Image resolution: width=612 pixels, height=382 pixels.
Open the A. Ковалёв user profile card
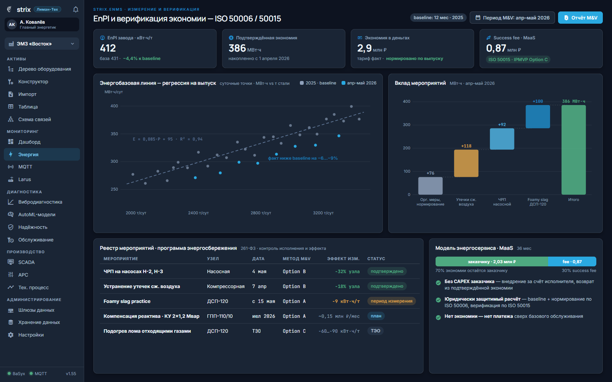[42, 24]
